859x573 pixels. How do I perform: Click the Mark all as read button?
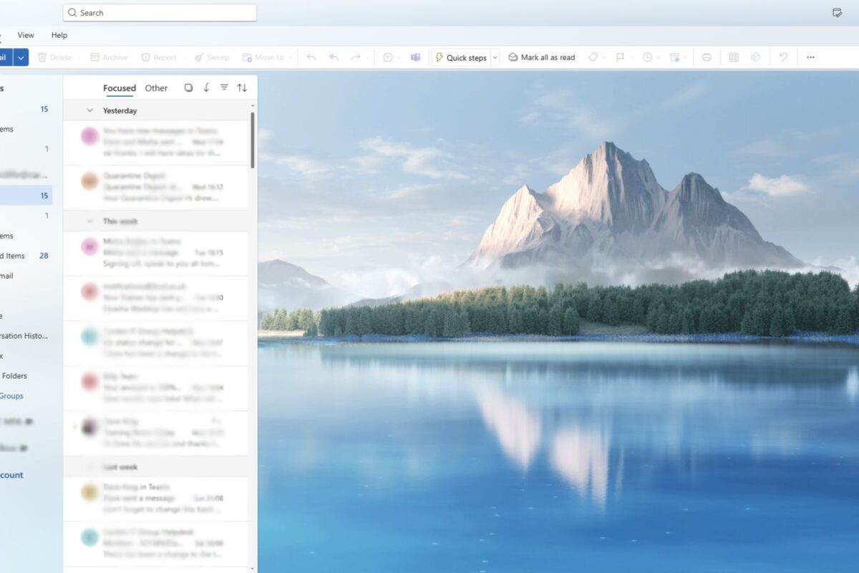[541, 57]
